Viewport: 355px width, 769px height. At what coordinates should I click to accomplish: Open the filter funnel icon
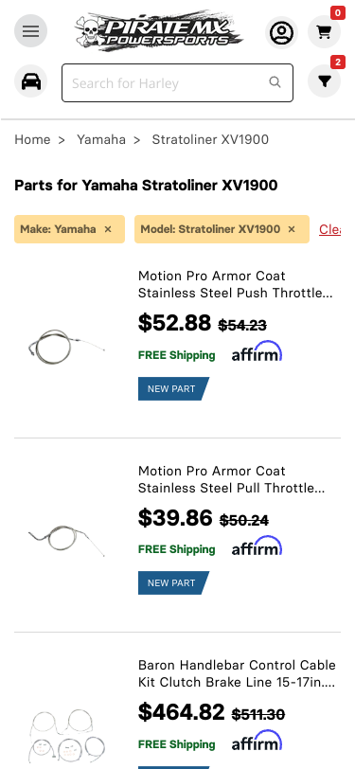[324, 80]
